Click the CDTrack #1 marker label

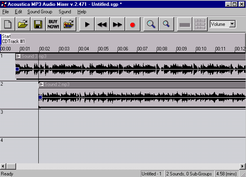click(13, 41)
